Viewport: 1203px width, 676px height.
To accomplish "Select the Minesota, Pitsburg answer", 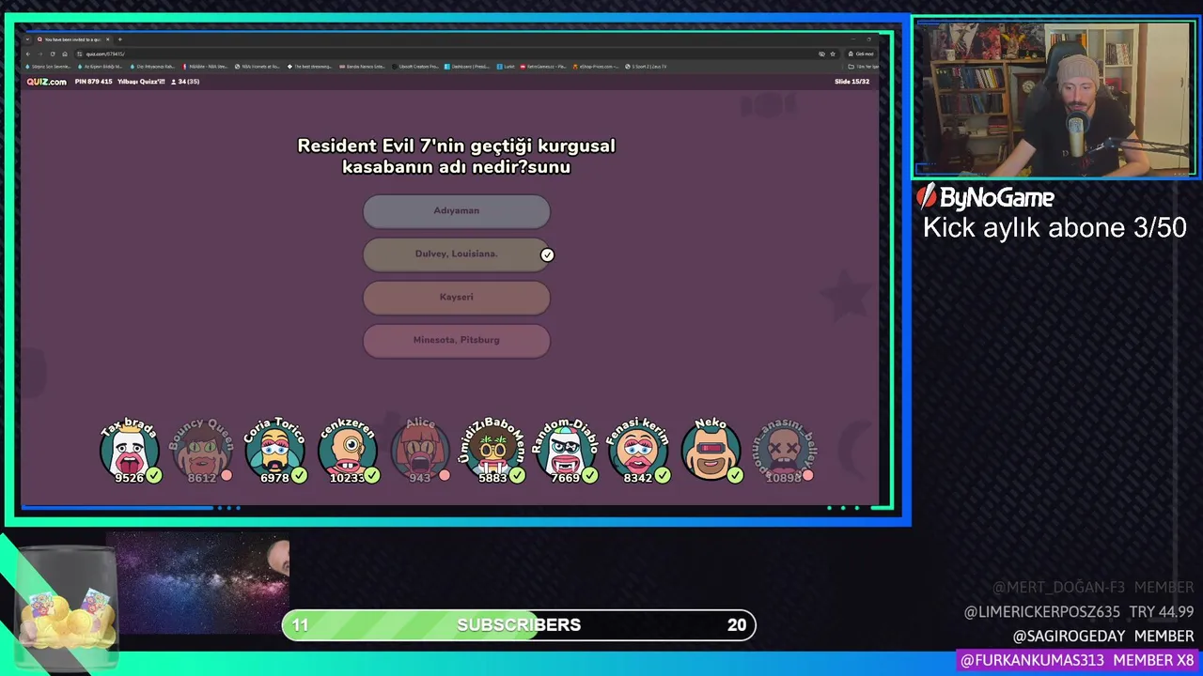I will [456, 341].
